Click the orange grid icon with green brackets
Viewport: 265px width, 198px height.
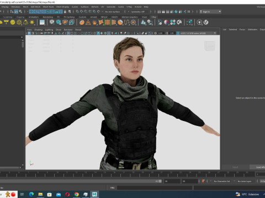pyautogui.click(x=107, y=23)
